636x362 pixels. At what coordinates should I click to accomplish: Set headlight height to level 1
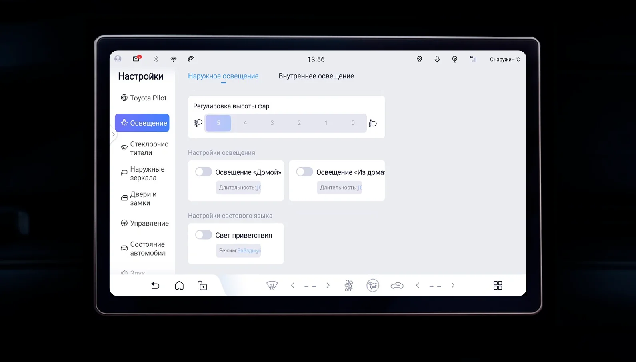(326, 123)
